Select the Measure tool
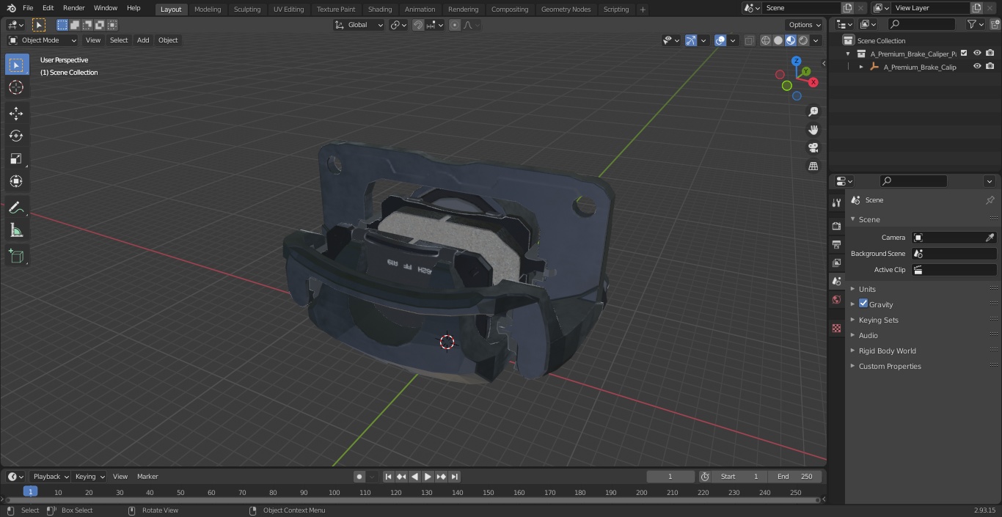Screen dimensions: 1002x517 pyautogui.click(x=16, y=230)
